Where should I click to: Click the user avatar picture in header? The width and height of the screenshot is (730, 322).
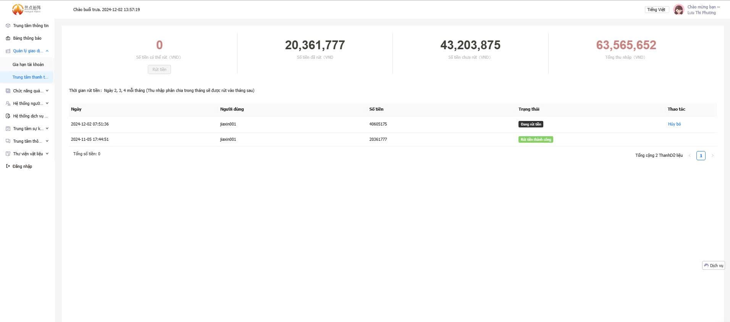point(678,10)
